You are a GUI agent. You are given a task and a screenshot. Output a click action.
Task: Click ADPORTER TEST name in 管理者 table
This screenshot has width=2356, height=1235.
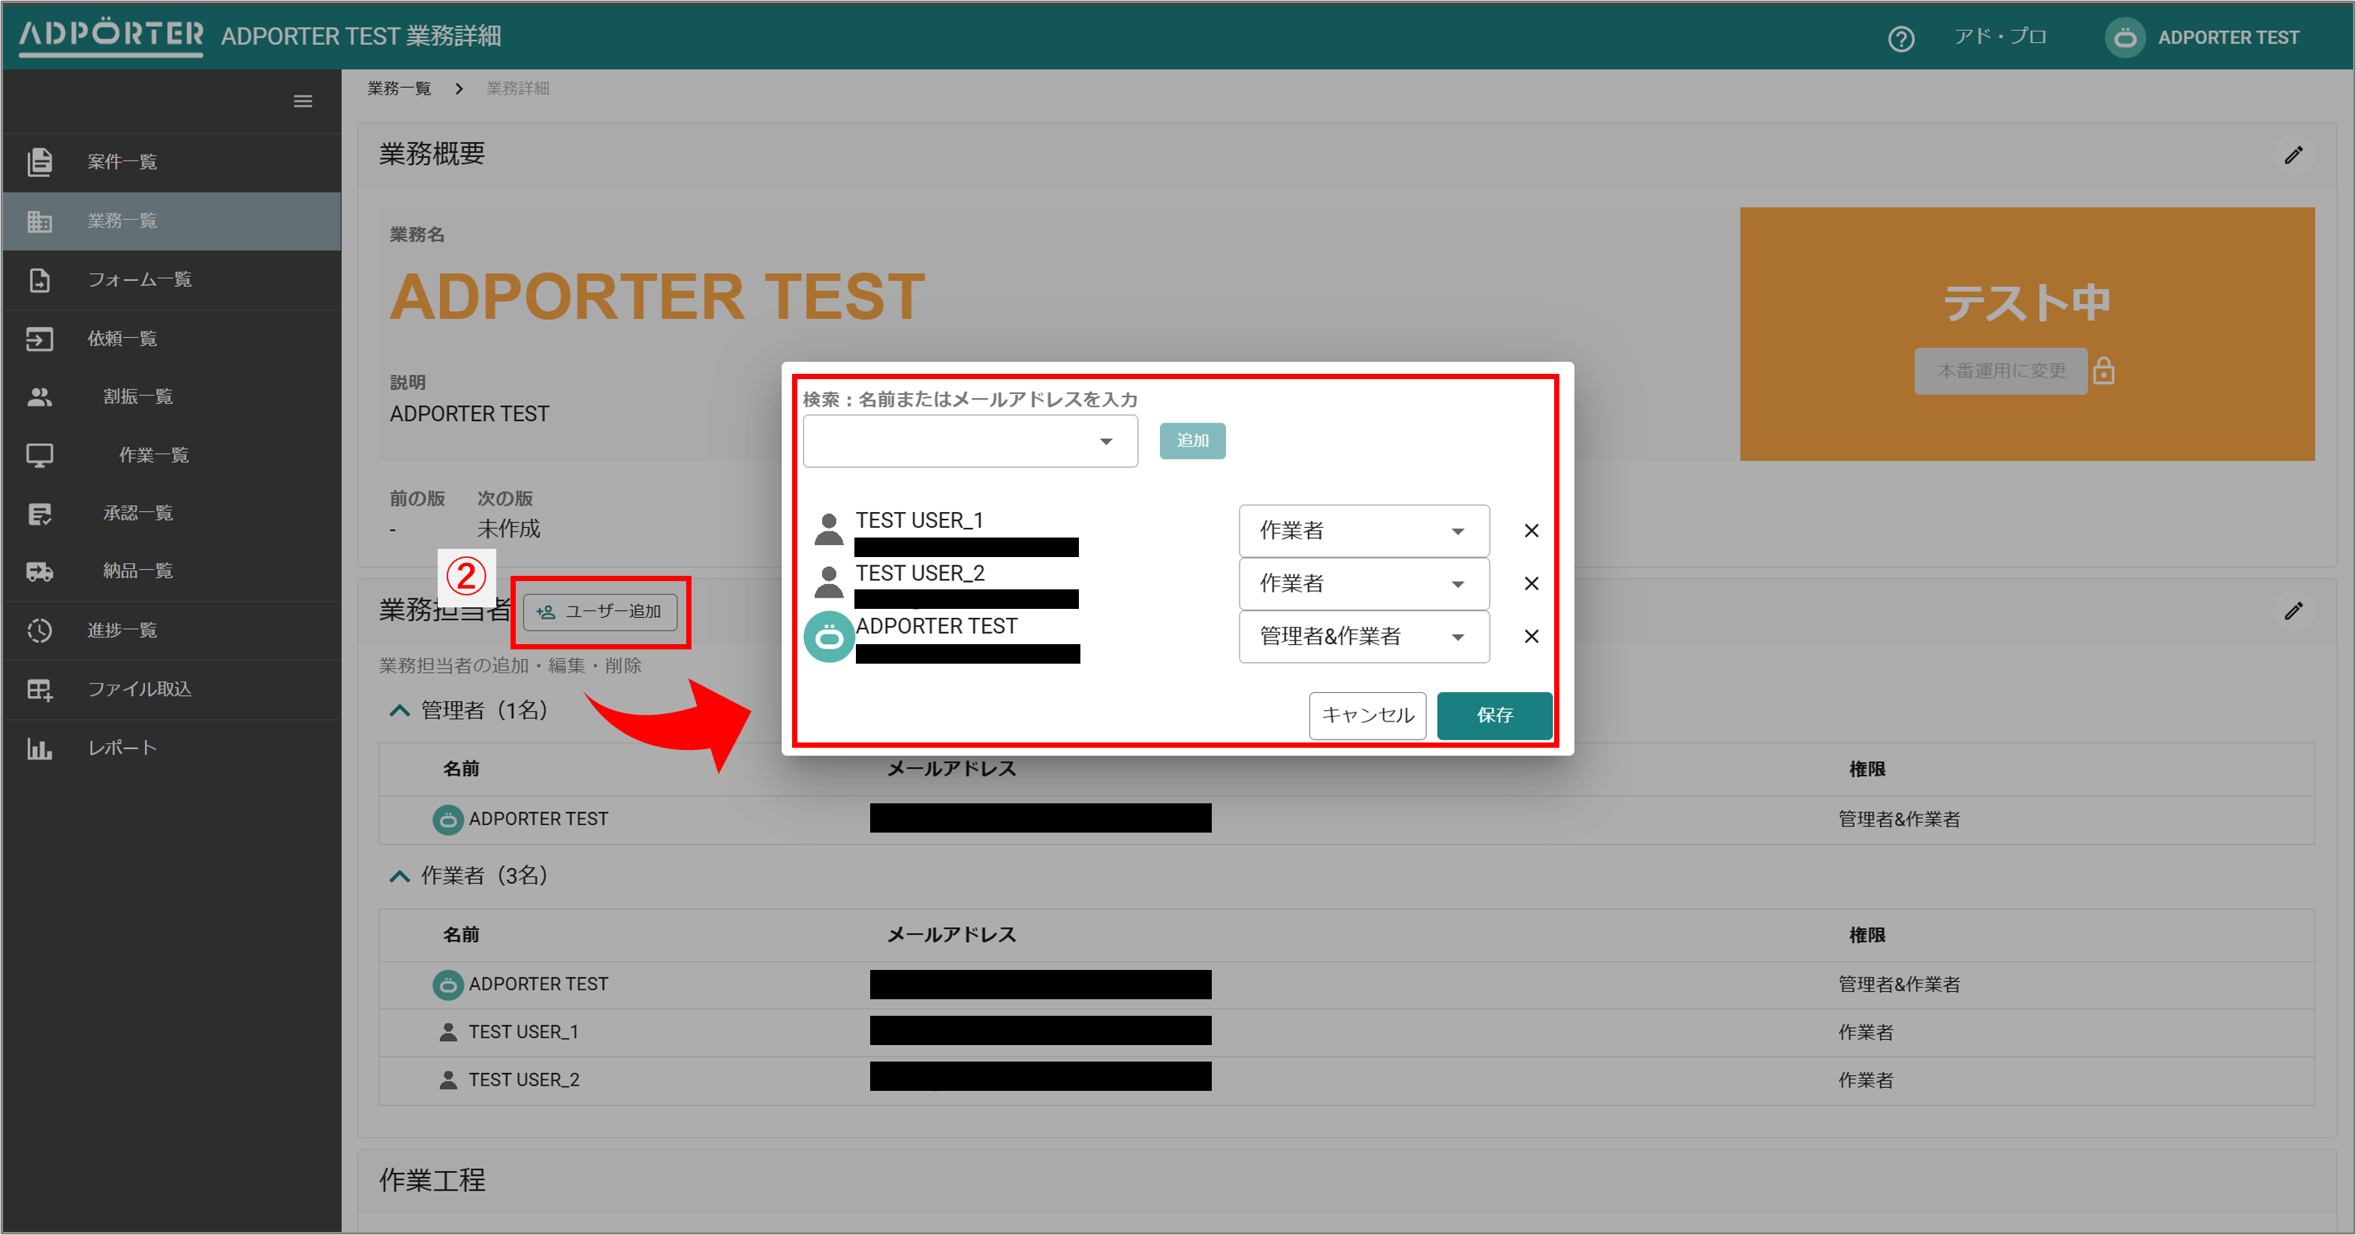click(538, 820)
